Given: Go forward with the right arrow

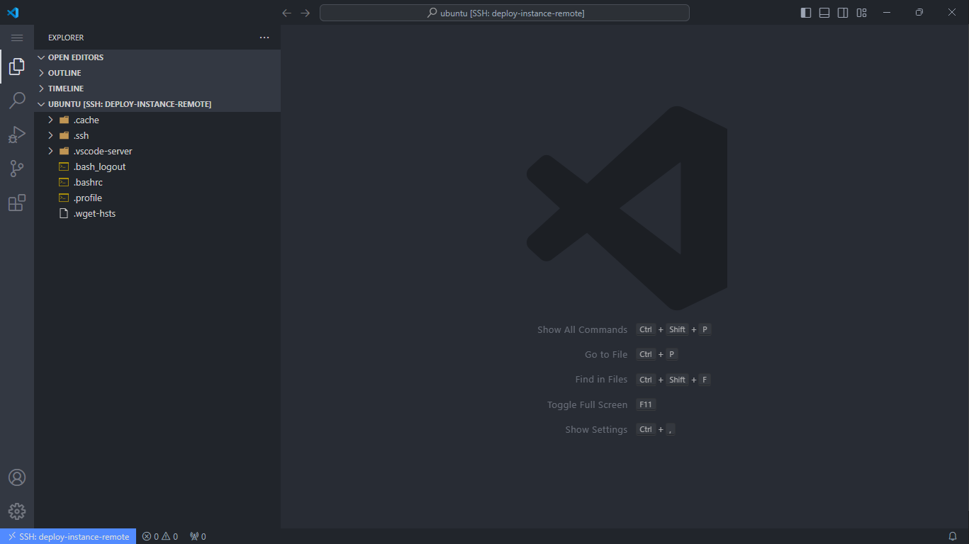Looking at the screenshot, I should click(306, 13).
